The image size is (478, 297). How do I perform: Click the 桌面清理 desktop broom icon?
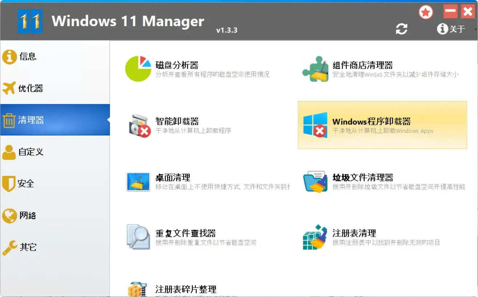[138, 182]
